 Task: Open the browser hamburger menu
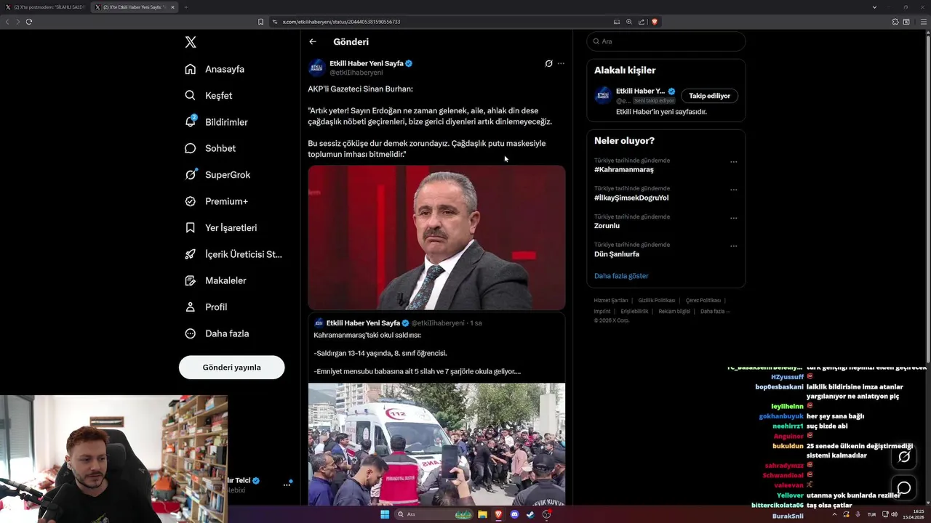pyautogui.click(x=924, y=22)
